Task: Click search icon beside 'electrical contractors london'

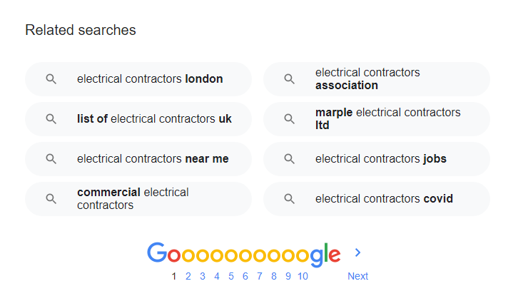Action: tap(51, 79)
